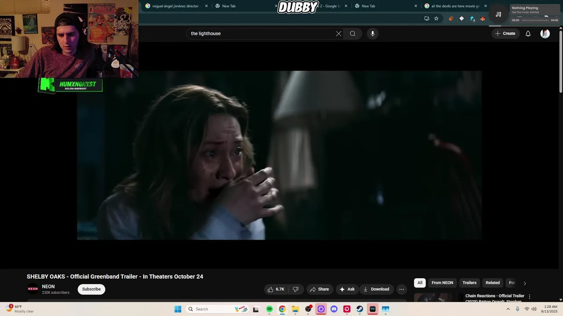Dislike the Shelby Oaks trailer
Image resolution: width=563 pixels, height=316 pixels.
coord(296,289)
